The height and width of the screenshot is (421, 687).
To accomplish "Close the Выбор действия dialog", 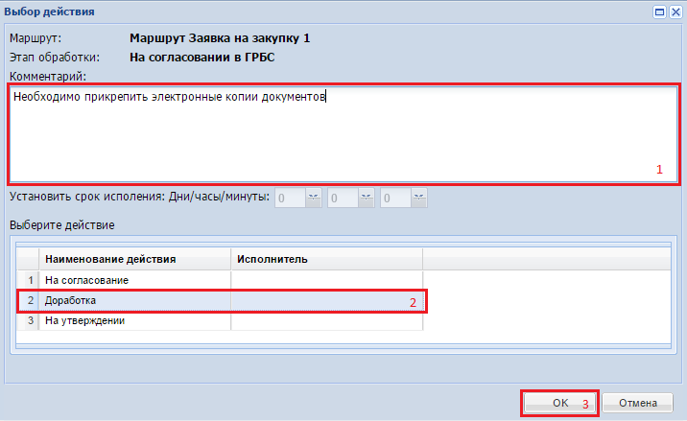I will click(675, 12).
